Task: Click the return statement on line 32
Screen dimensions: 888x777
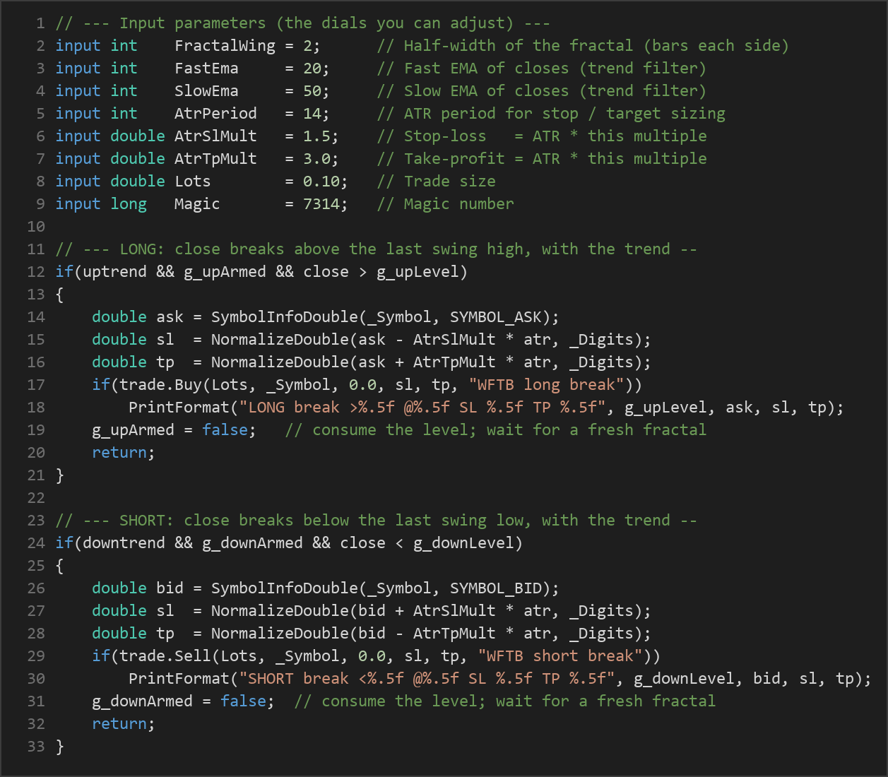Action: coord(124,724)
